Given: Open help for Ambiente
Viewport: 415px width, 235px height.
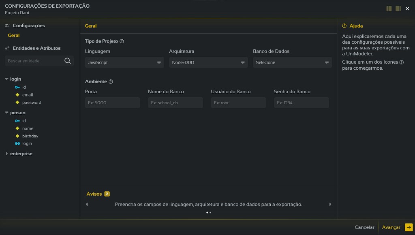Looking at the screenshot, I should [111, 81].
